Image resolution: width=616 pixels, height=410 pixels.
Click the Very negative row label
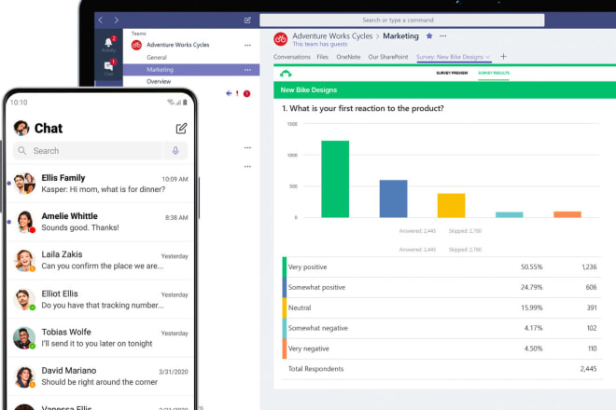(308, 348)
